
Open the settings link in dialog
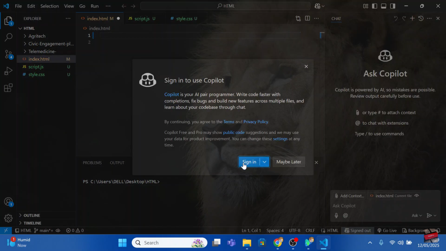(x=280, y=139)
